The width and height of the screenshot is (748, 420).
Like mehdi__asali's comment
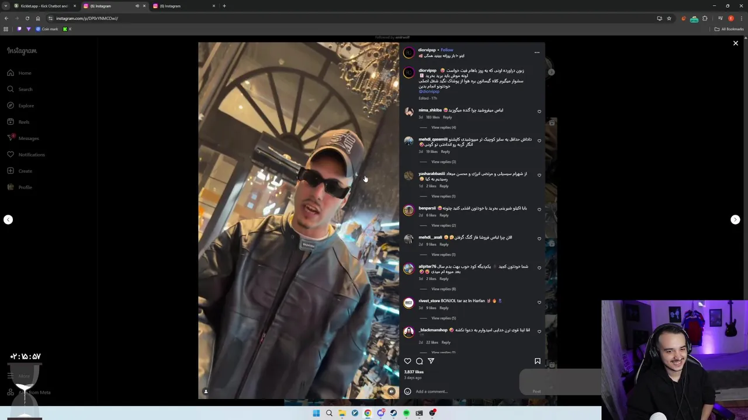click(539, 239)
